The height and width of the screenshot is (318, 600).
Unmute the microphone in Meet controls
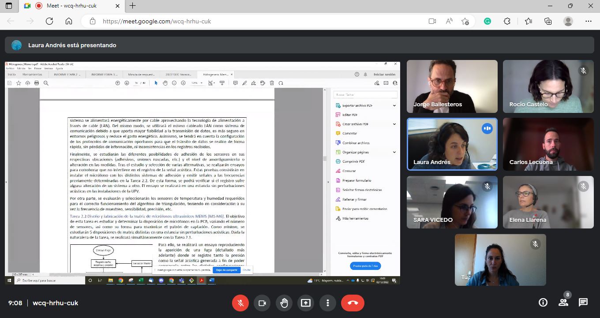240,303
